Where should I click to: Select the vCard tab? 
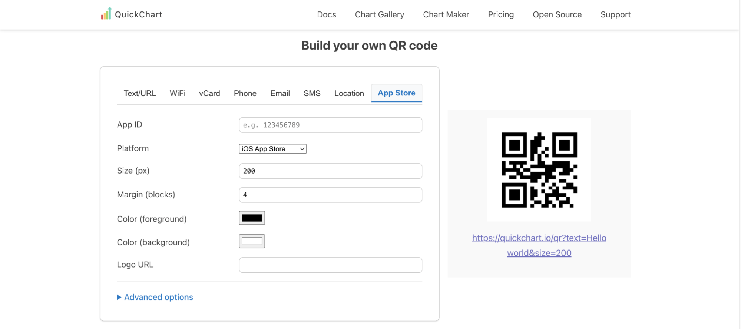pyautogui.click(x=209, y=93)
